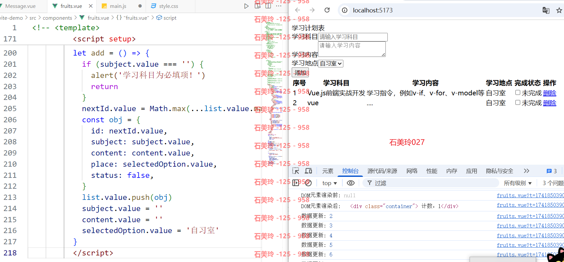The width and height of the screenshot is (564, 262).
Task: Split the editor with the layout icon
Action: tap(268, 6)
